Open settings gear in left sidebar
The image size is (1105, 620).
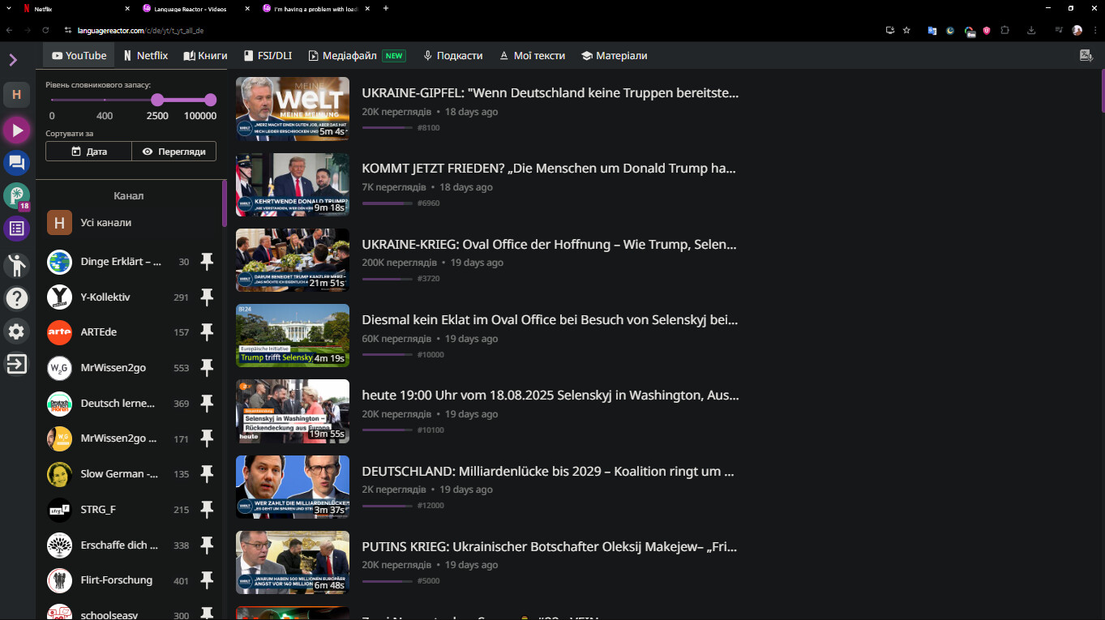point(16,331)
